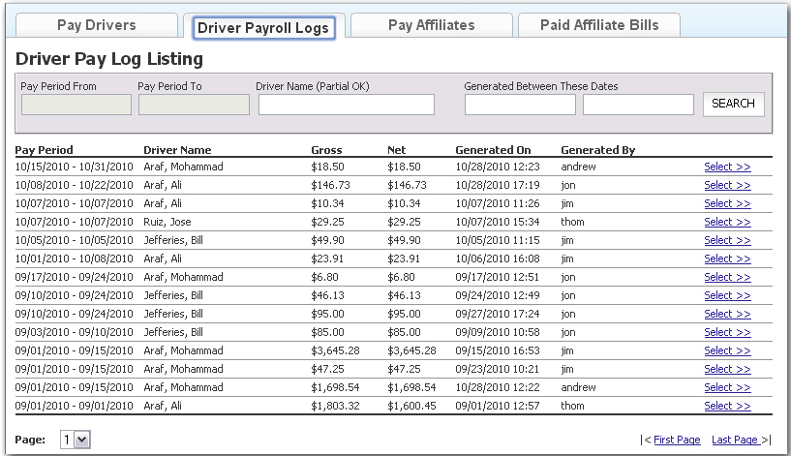Open the Driver Payroll Logs tab
The image size is (791, 456).
point(264,27)
